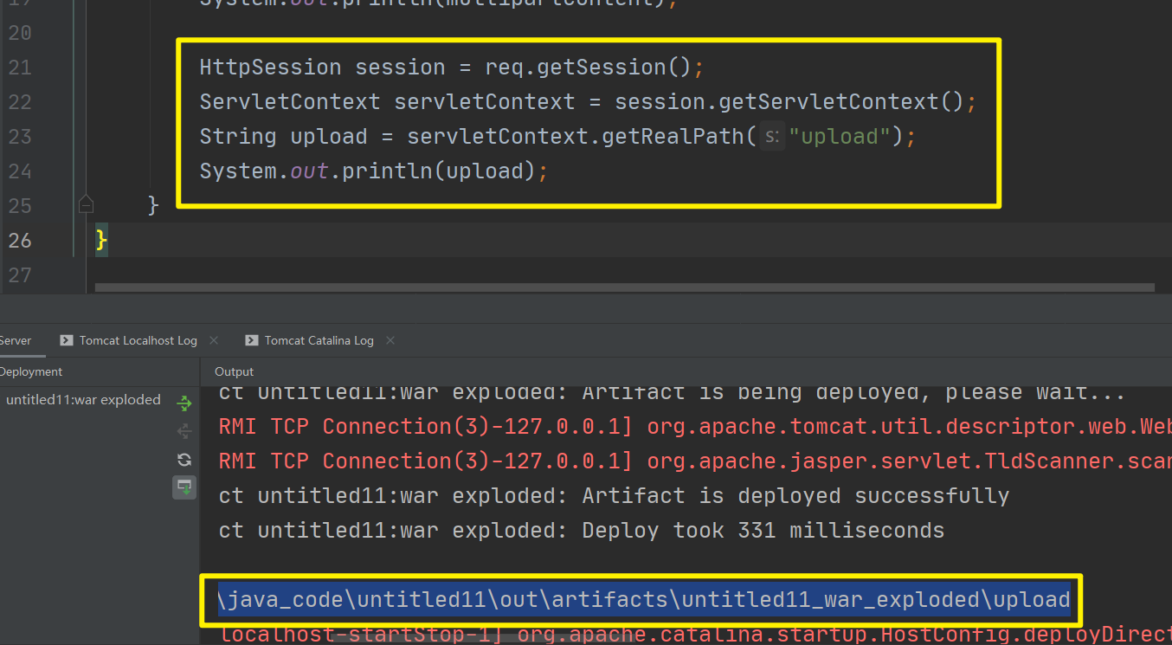Image resolution: width=1172 pixels, height=645 pixels.
Task: Click the String keyword on line 23
Action: click(x=237, y=137)
